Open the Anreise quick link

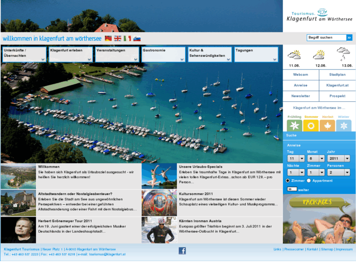pyautogui.click(x=301, y=85)
